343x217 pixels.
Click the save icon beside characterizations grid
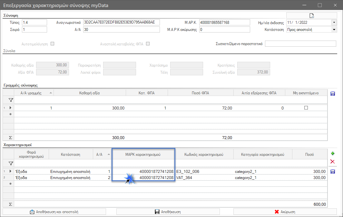[x=332, y=172]
